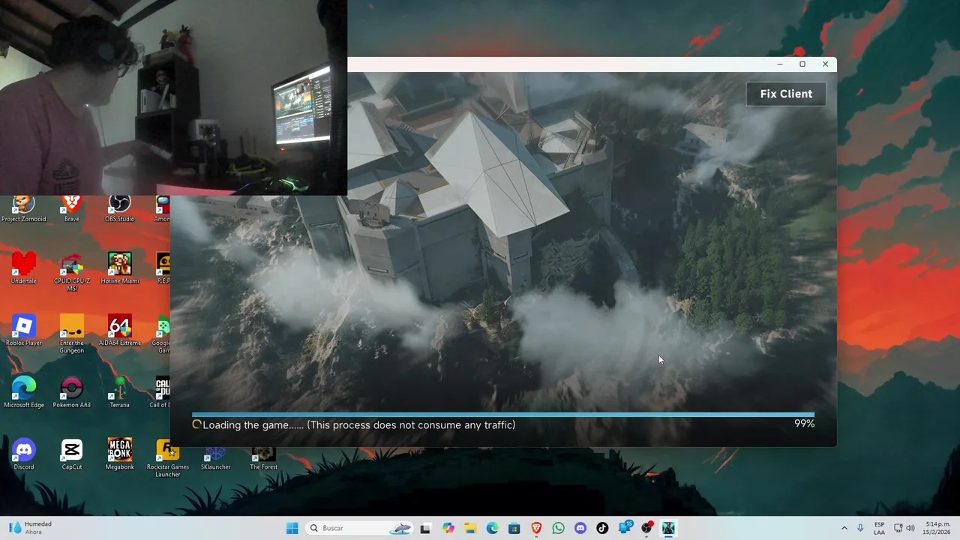Open Project Zomboid desktop shortcut
Image resolution: width=960 pixels, height=540 pixels.
(x=24, y=208)
